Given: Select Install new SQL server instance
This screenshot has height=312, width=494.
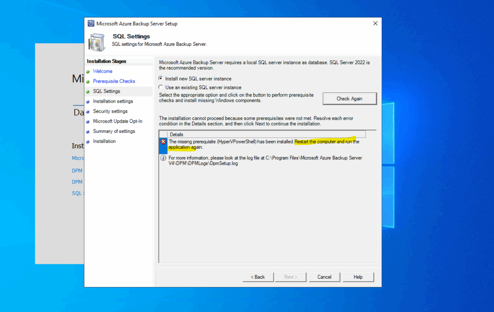Looking at the screenshot, I should point(161,78).
